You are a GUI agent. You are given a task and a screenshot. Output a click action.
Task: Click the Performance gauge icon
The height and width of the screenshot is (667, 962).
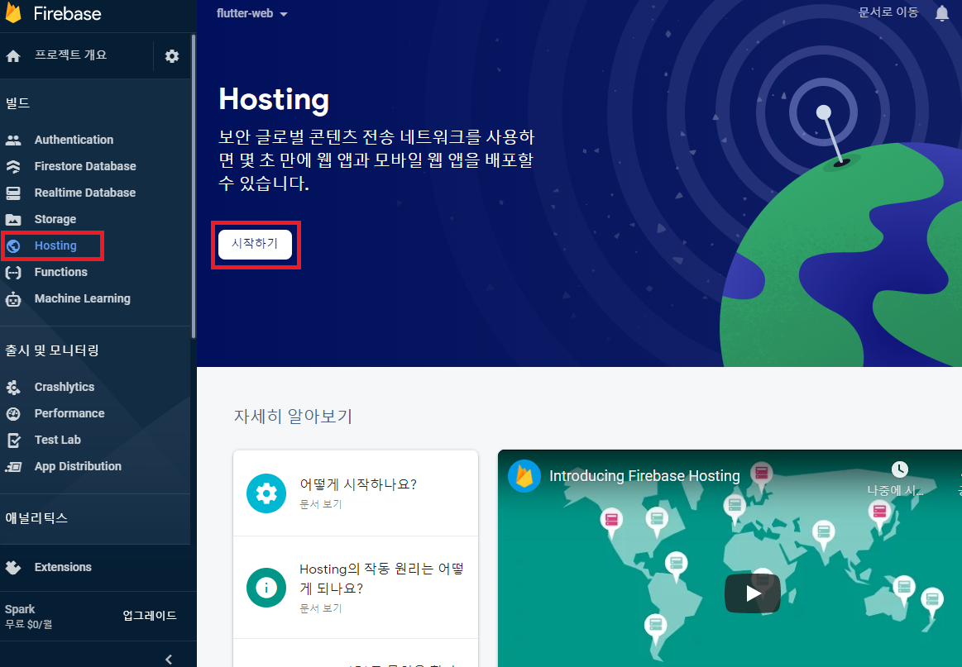click(x=13, y=414)
